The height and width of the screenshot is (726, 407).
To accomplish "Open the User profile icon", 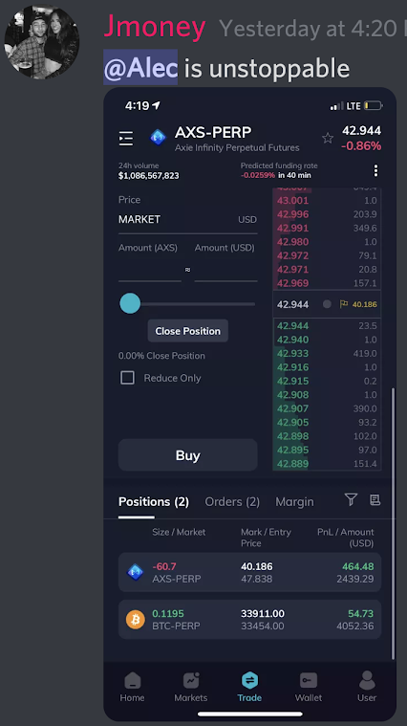I will pos(367,680).
